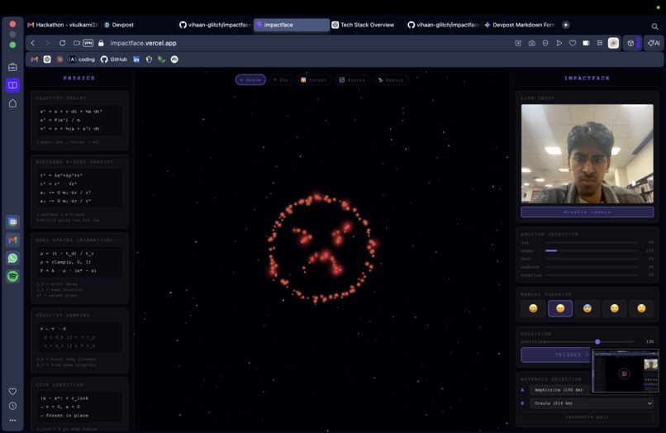
Task: Click the Velocity Verlet formula card
Action: click(x=79, y=121)
